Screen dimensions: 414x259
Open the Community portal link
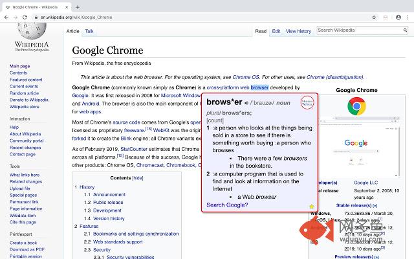(27, 141)
